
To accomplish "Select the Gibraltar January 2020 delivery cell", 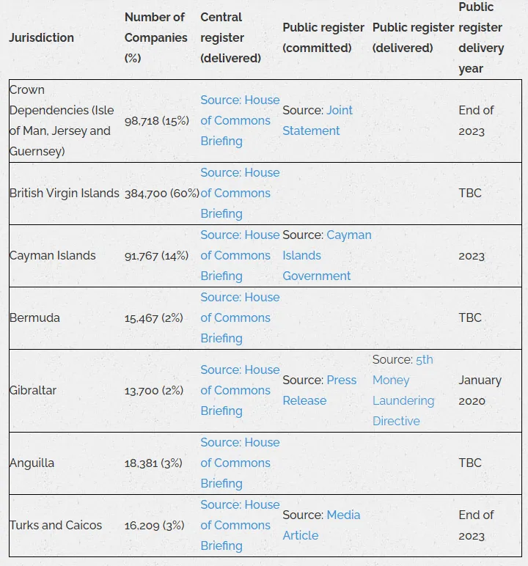I will pyautogui.click(x=480, y=391).
